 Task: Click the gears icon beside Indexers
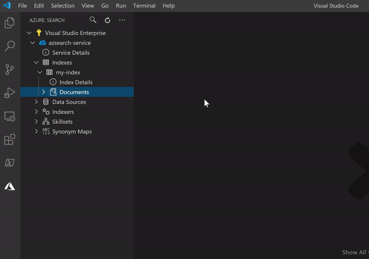(46, 112)
